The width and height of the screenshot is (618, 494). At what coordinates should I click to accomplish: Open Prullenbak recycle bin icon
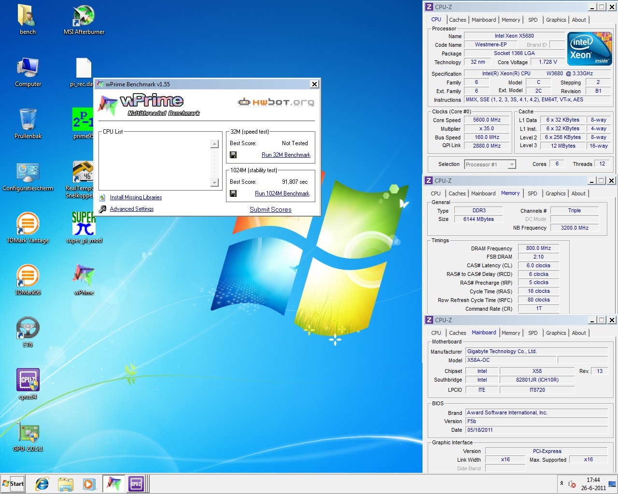[28, 122]
